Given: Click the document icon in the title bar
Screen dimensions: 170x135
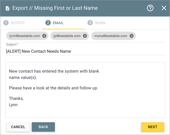Looking at the screenshot, I should coord(7,8).
